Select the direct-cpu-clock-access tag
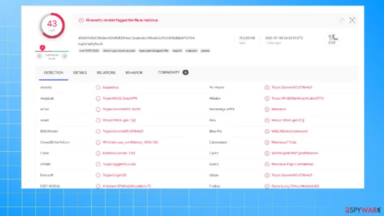The image size is (384, 216). pyautogui.click(x=119, y=50)
